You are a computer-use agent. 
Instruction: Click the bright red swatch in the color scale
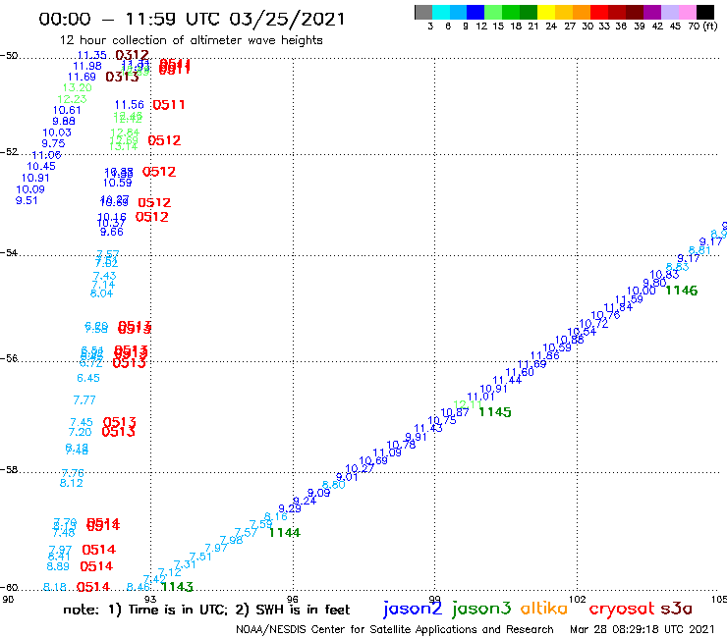click(x=599, y=12)
